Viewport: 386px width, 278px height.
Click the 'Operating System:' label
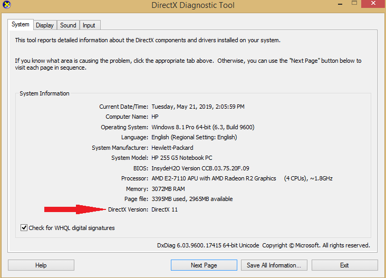pyautogui.click(x=124, y=127)
